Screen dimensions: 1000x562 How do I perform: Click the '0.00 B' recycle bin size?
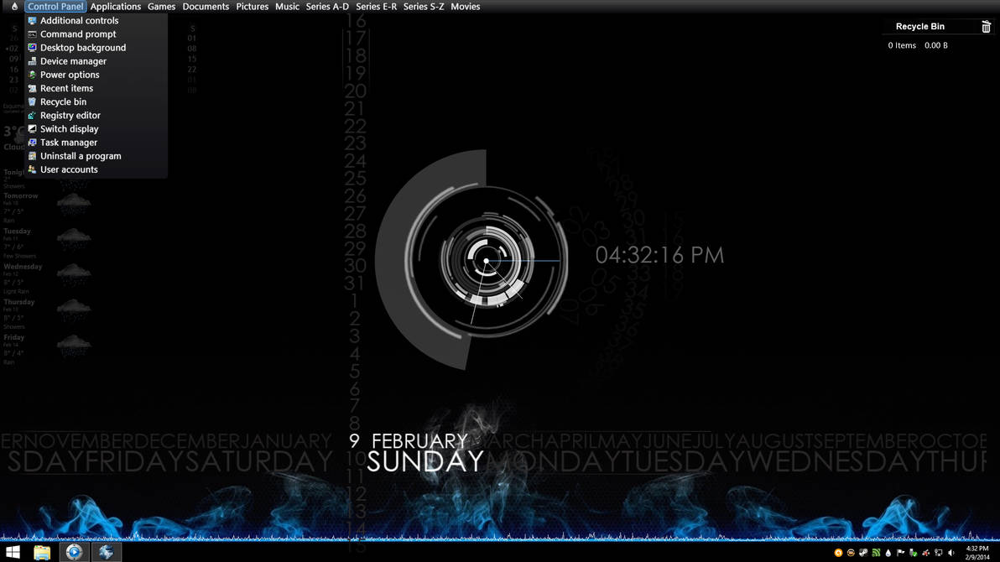(936, 45)
